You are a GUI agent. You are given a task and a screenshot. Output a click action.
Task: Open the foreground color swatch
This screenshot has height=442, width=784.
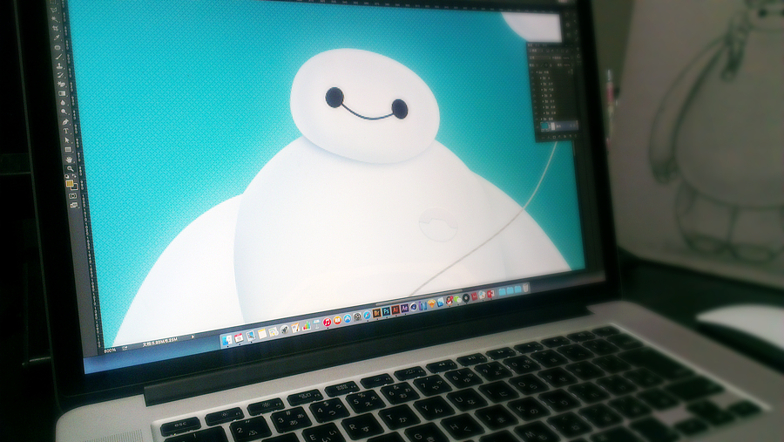(69, 183)
